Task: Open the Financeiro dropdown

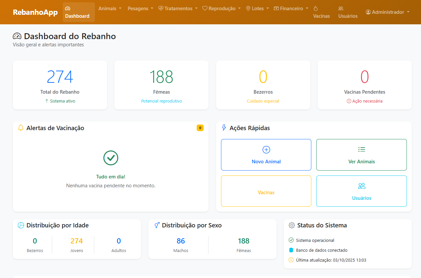Action: (x=291, y=8)
